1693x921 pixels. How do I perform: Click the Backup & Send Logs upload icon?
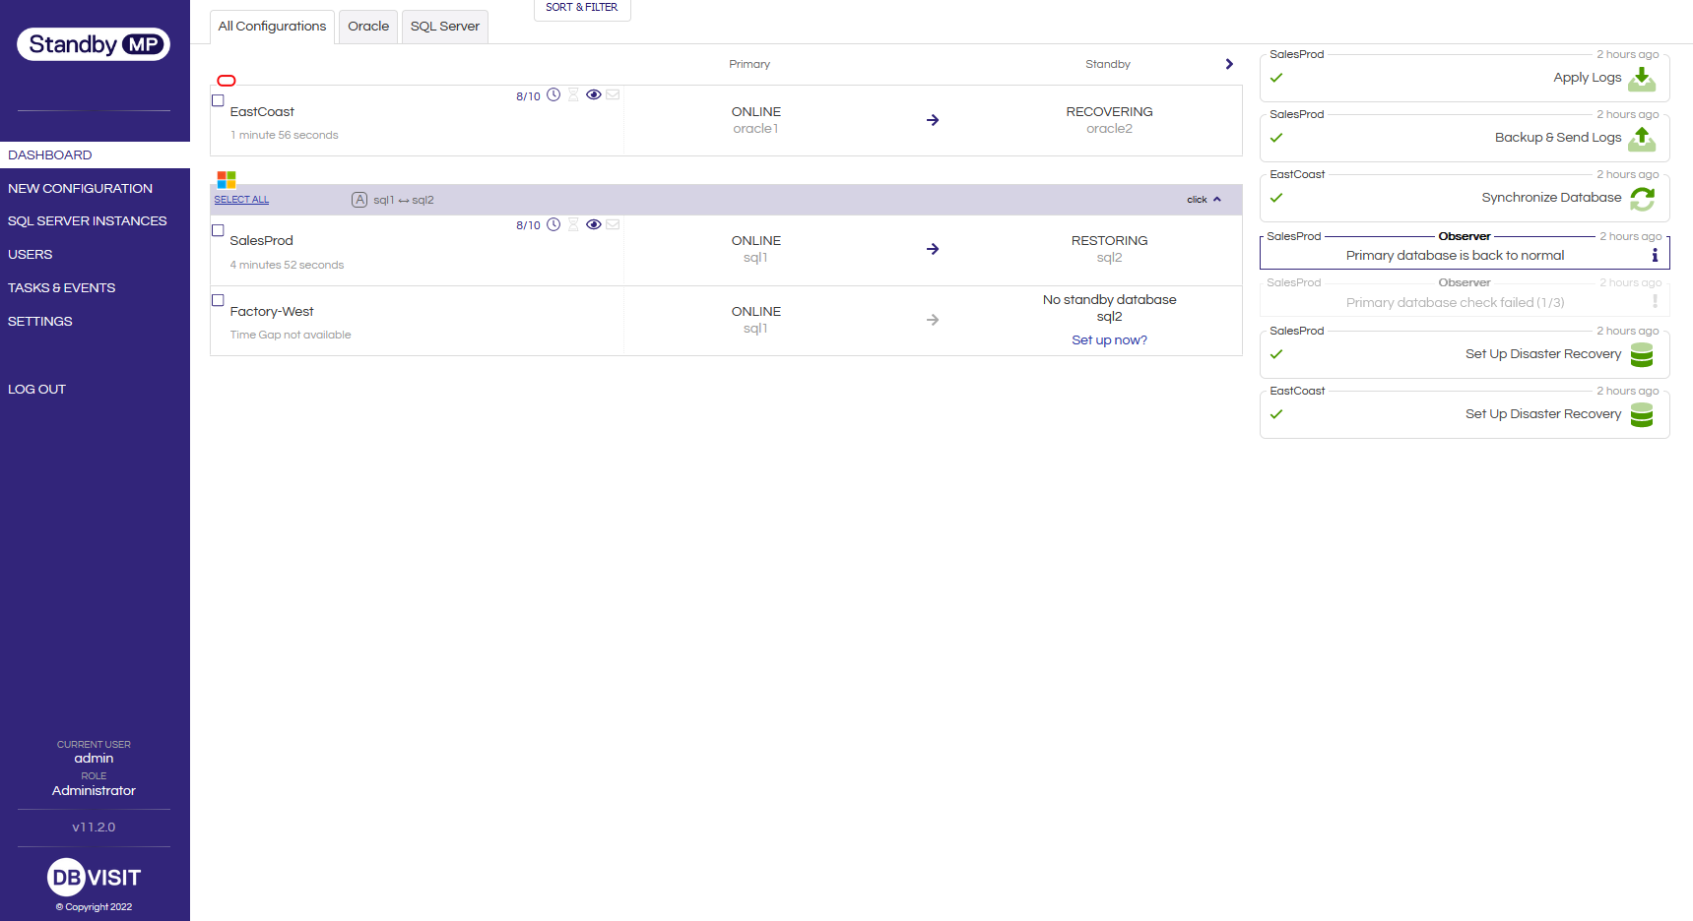(1641, 140)
